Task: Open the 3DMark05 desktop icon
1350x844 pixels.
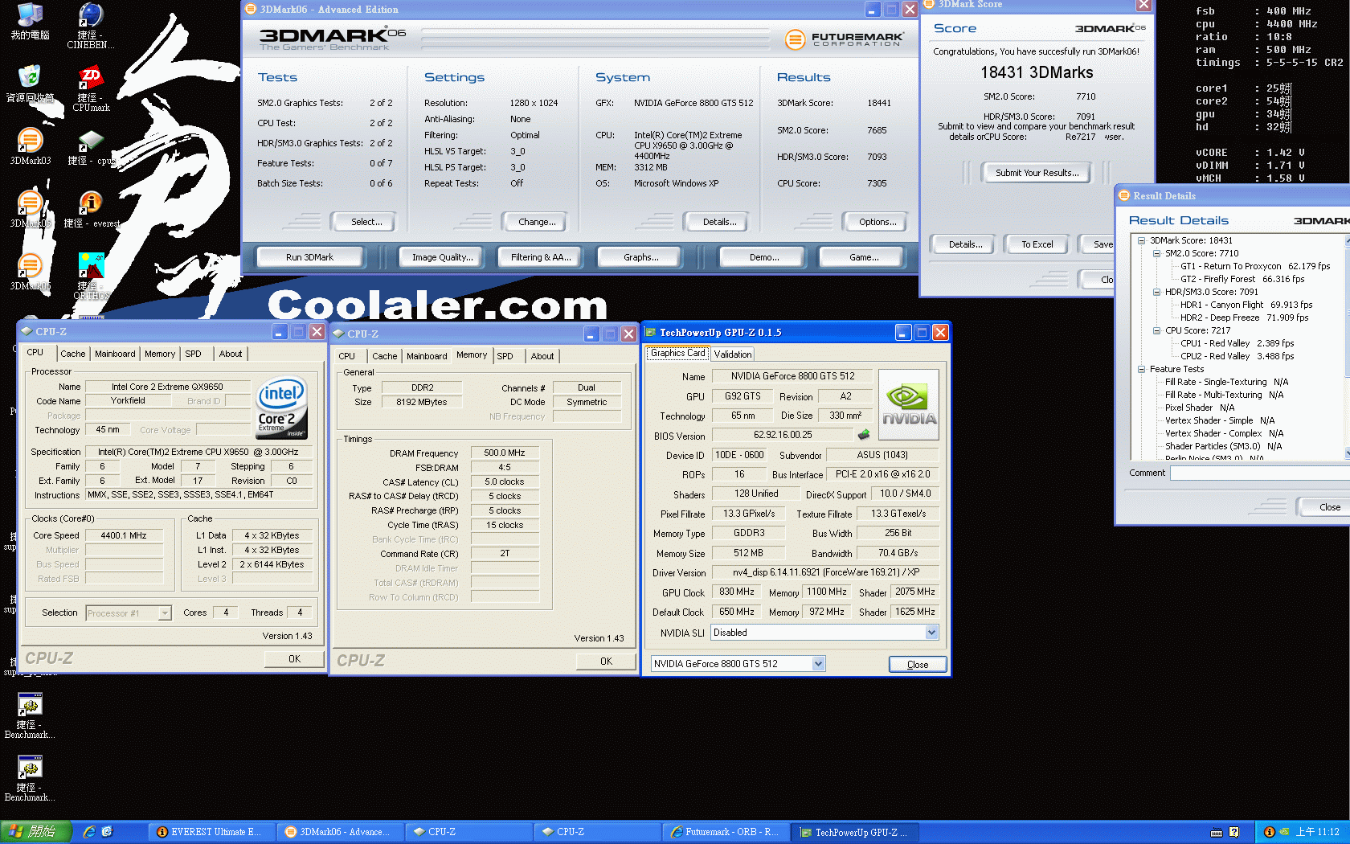Action: [30, 210]
